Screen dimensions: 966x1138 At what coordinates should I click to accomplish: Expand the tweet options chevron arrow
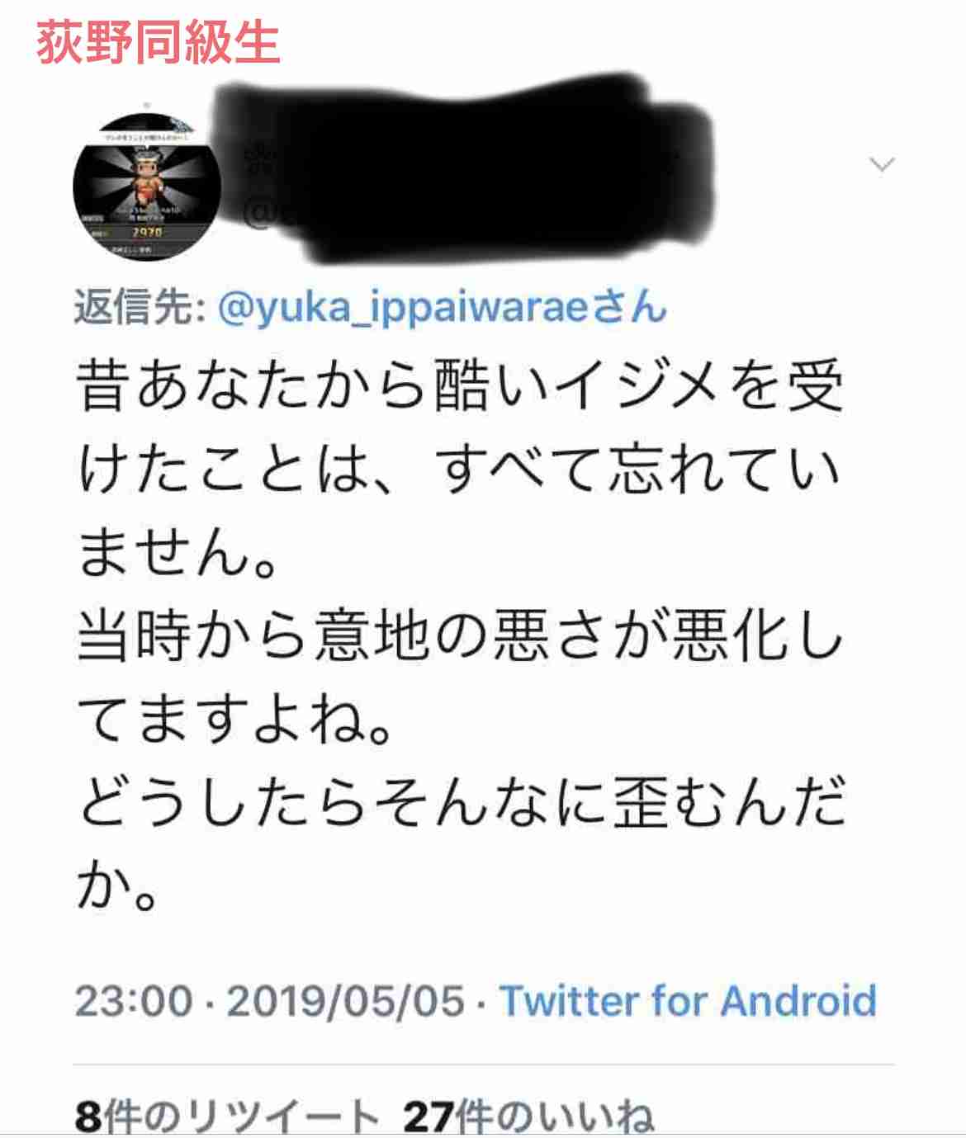pos(882,164)
